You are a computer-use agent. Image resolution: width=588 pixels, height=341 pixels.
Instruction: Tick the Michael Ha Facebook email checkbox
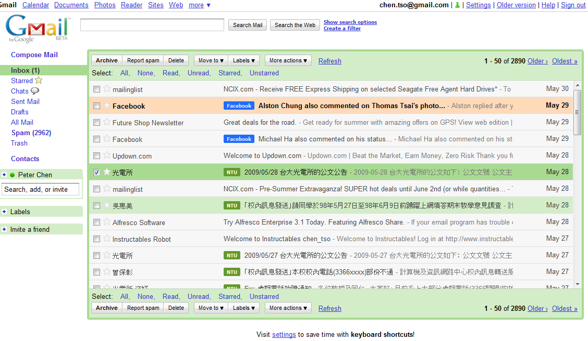pos(97,139)
